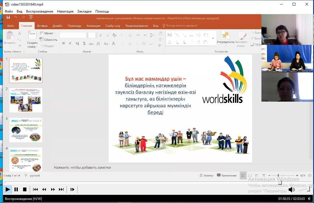Rewind the video with the double-left arrows
The height and width of the screenshot is (203, 314).
click(x=44, y=189)
